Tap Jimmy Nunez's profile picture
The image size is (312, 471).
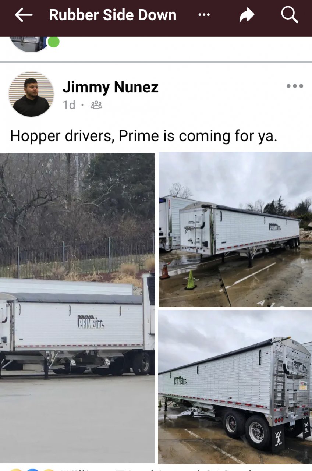pos(31,94)
